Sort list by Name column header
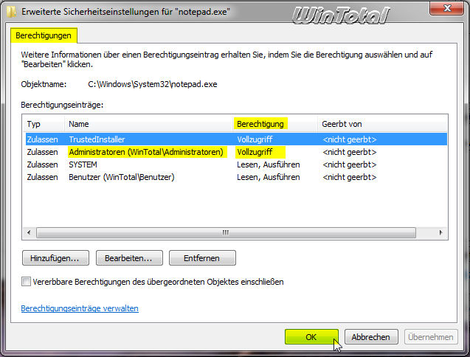470x357 pixels. 149,124
